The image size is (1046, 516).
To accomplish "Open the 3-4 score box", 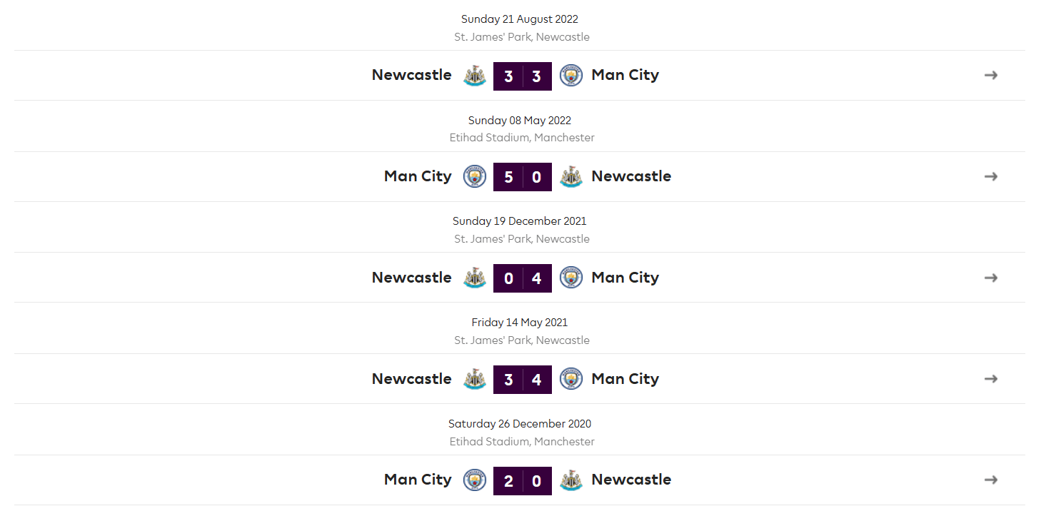I will [523, 379].
